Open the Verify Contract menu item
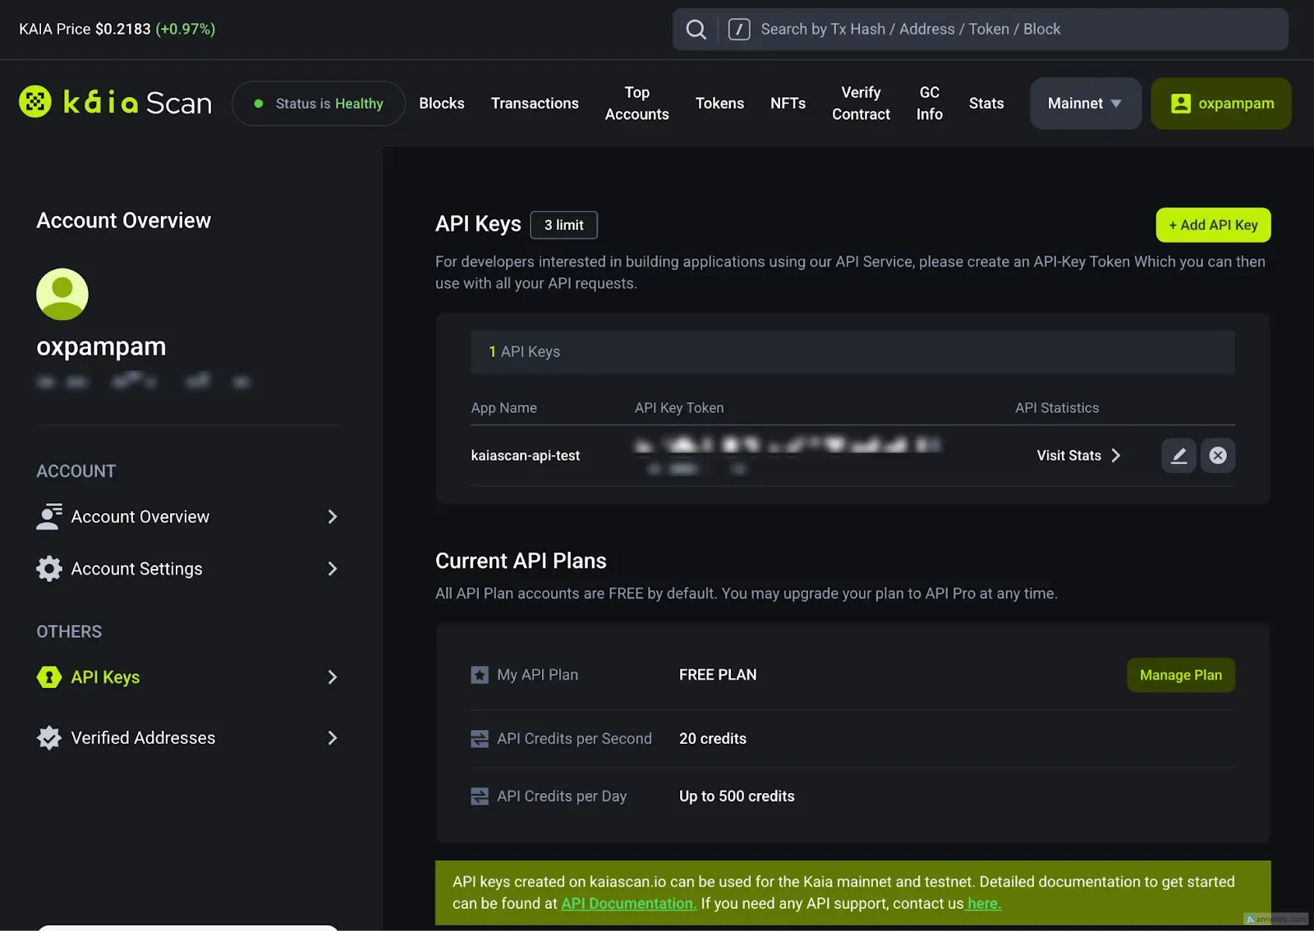The width and height of the screenshot is (1314, 931). pyautogui.click(x=861, y=103)
